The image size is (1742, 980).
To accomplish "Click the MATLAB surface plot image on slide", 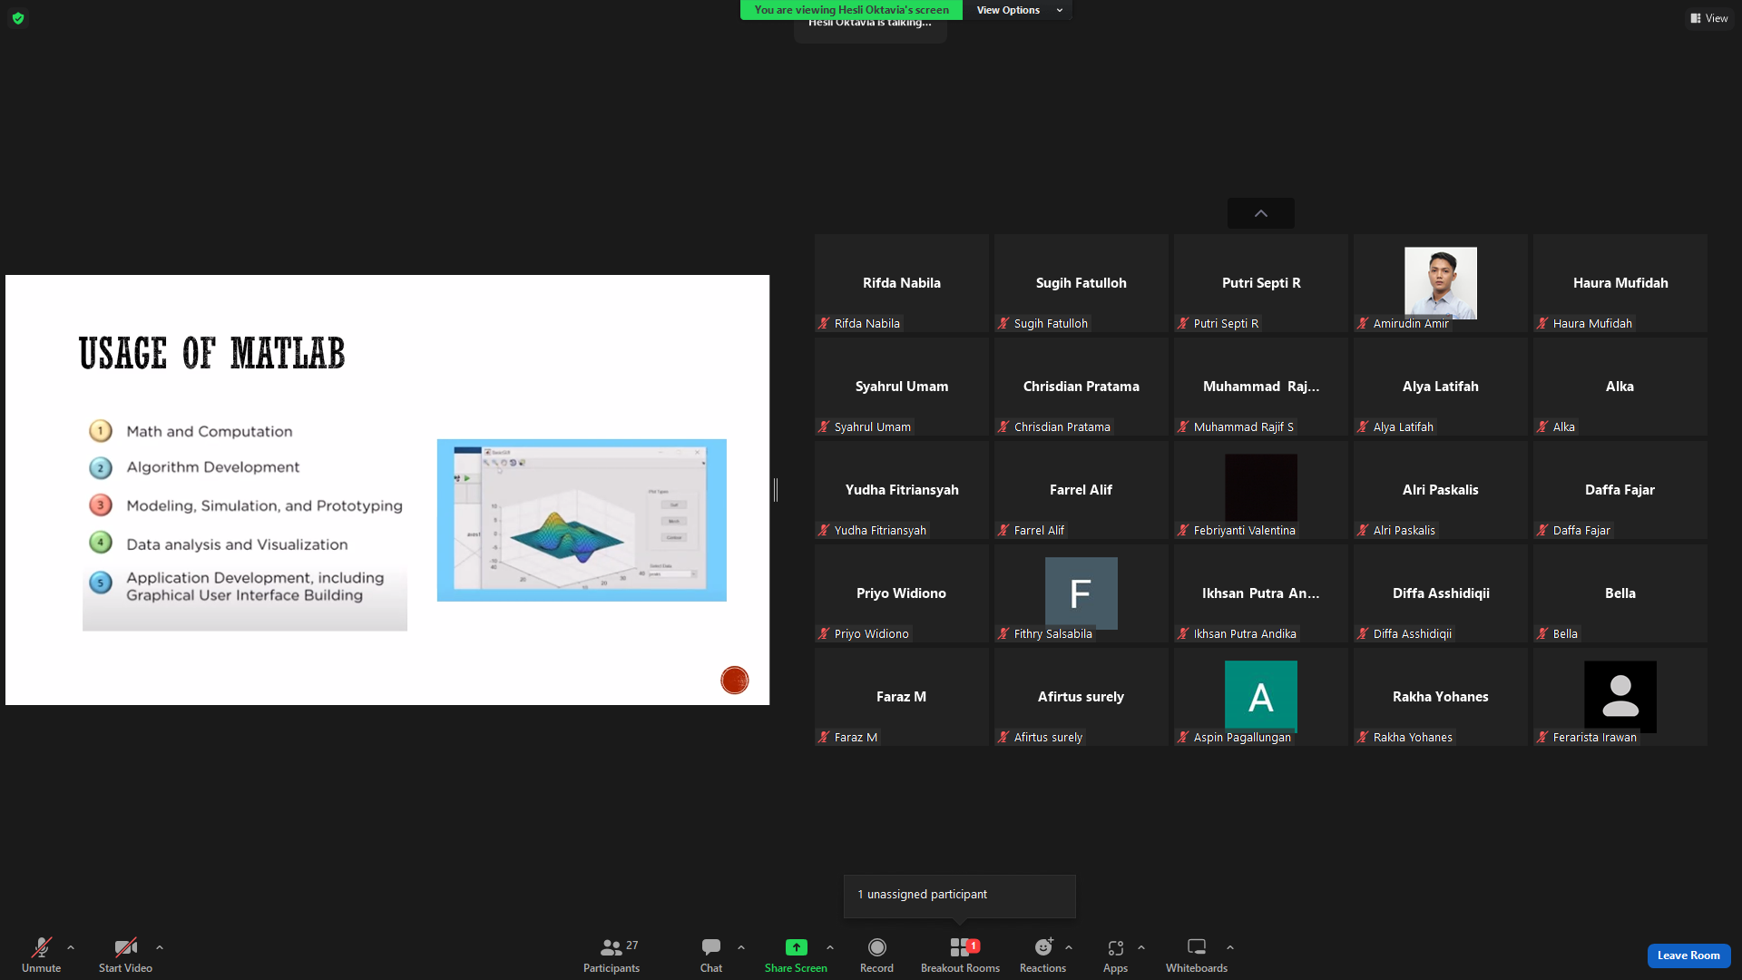I will coord(582,520).
